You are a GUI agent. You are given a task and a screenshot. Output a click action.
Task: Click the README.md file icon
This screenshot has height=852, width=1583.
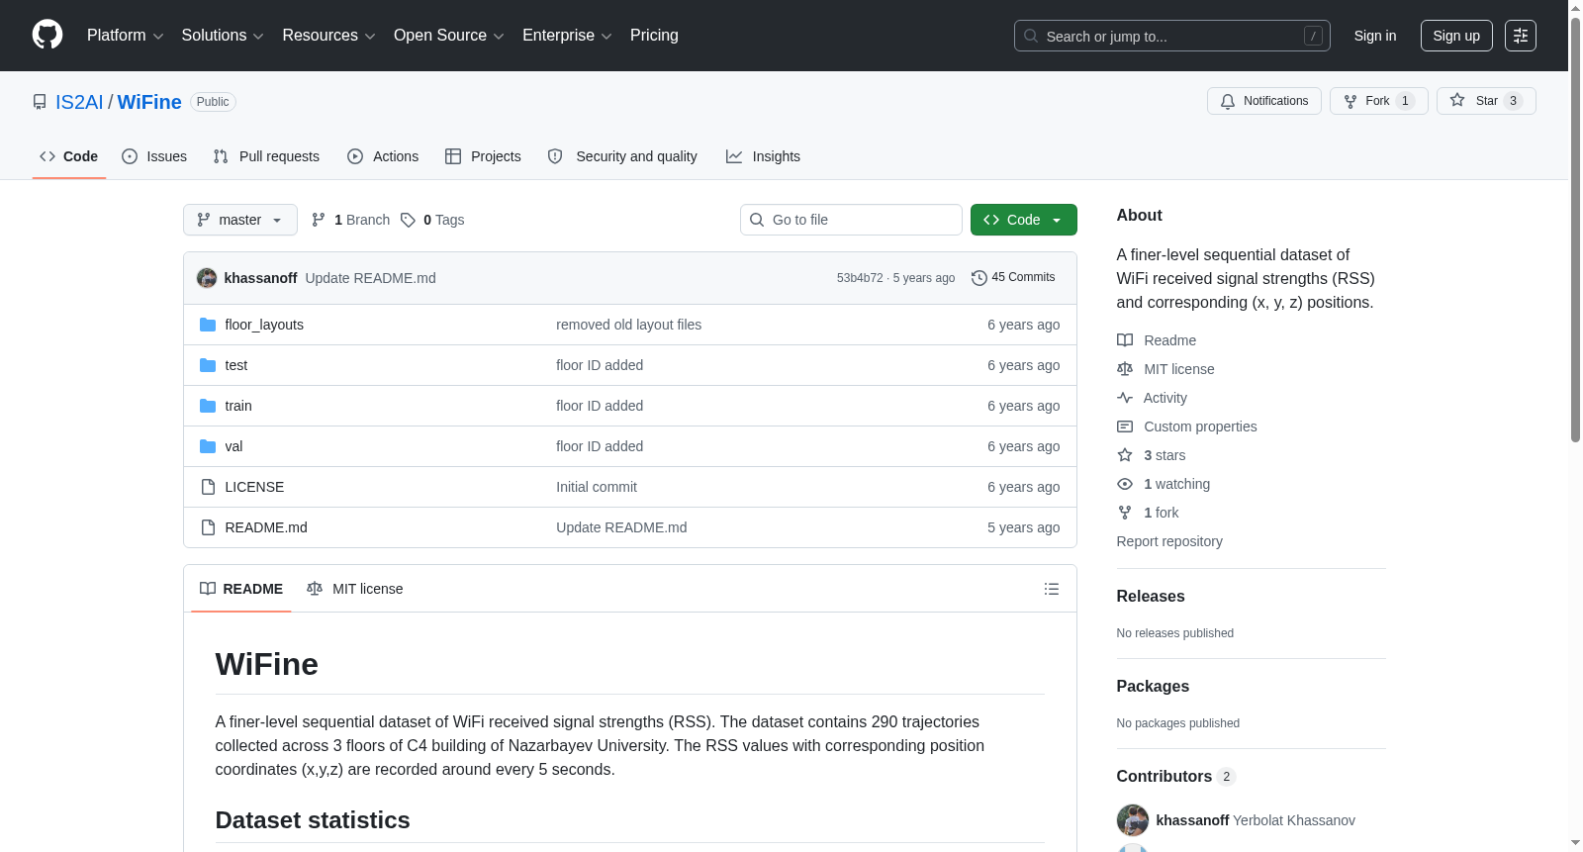pyautogui.click(x=208, y=527)
